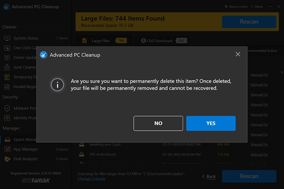This screenshot has height=189, width=284.
Task: Close the Advanced PC Cleanup dialog
Action: [238, 54]
